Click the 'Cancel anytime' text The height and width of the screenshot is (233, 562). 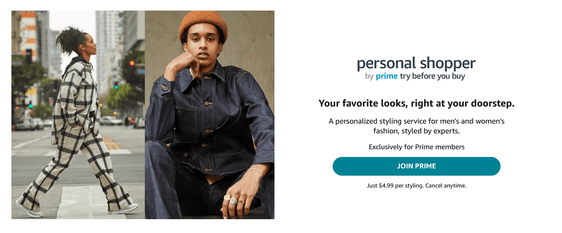[446, 185]
